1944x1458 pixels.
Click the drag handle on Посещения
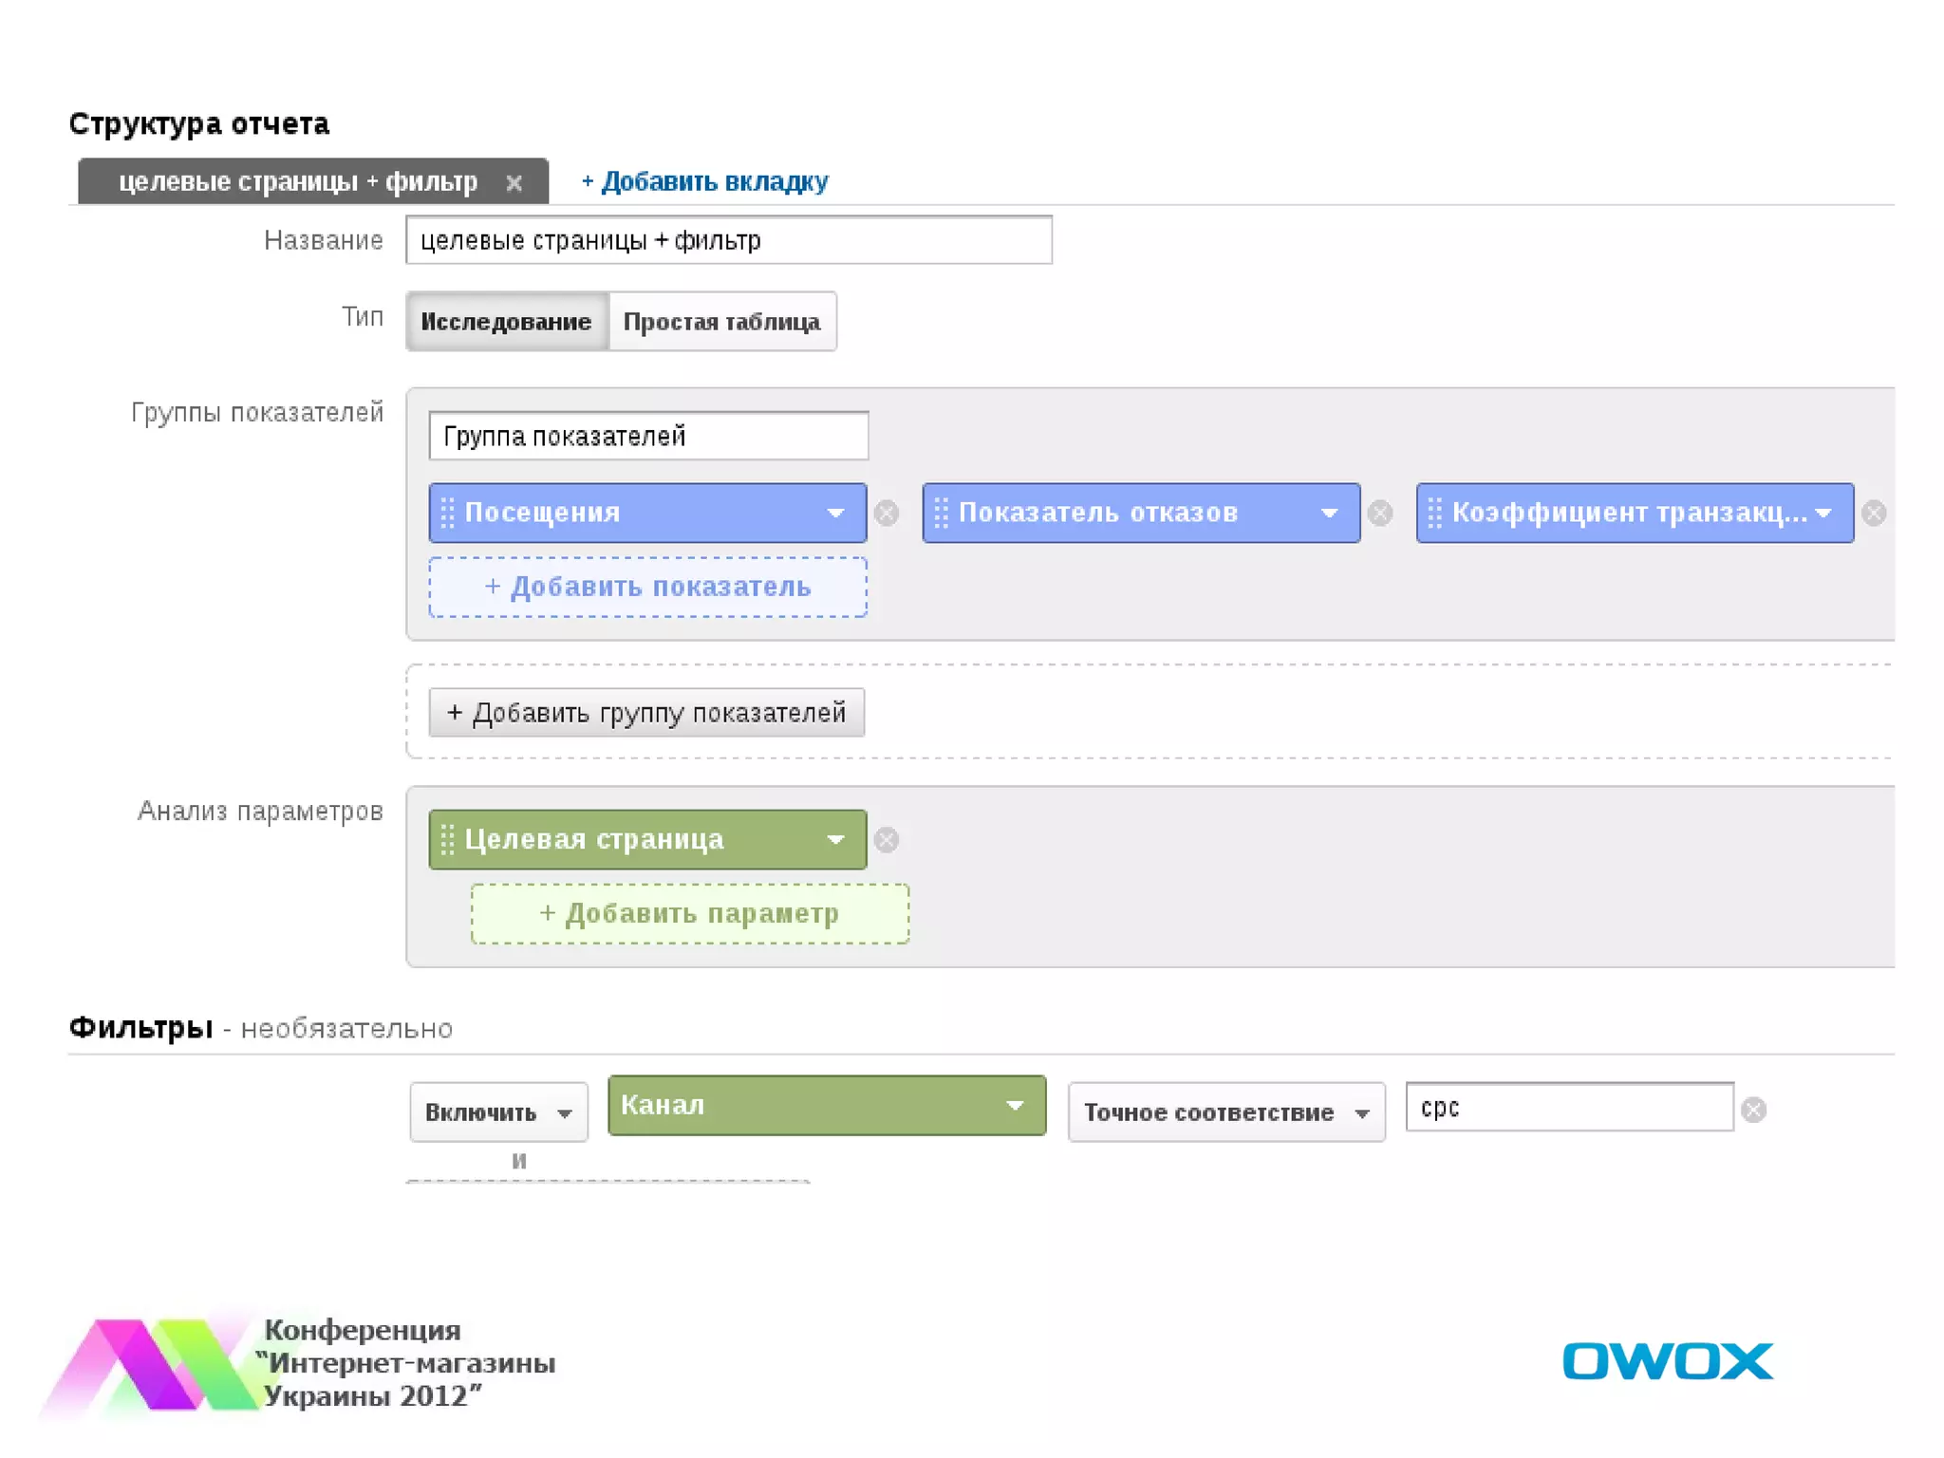coord(448,514)
